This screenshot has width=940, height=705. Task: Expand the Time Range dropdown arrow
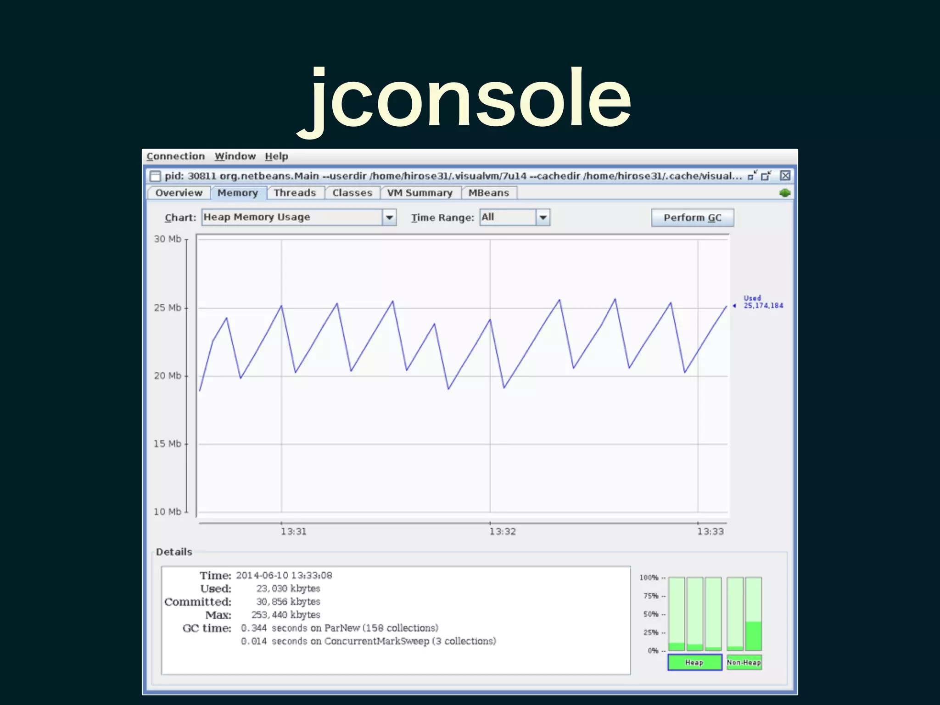tap(543, 217)
